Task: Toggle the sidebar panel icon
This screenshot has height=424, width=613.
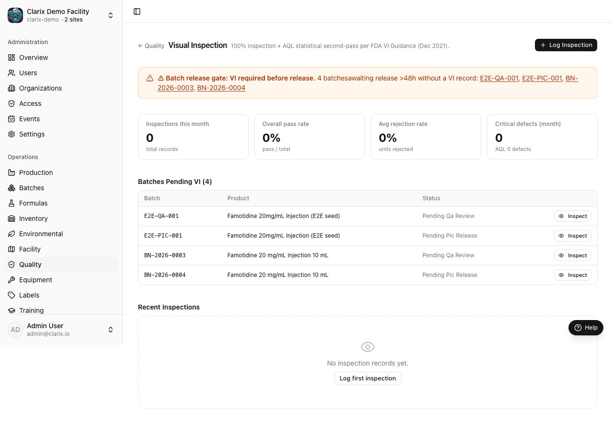Action: pos(137,11)
